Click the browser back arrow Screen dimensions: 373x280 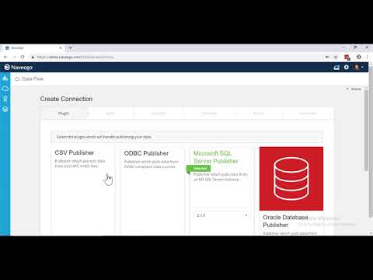tap(5, 57)
